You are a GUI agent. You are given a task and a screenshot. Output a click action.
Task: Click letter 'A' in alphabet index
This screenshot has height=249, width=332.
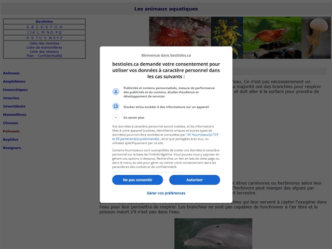[28, 27]
